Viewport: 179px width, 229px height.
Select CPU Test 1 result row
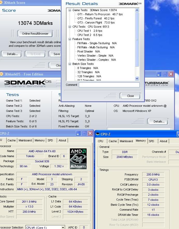(x=90, y=31)
